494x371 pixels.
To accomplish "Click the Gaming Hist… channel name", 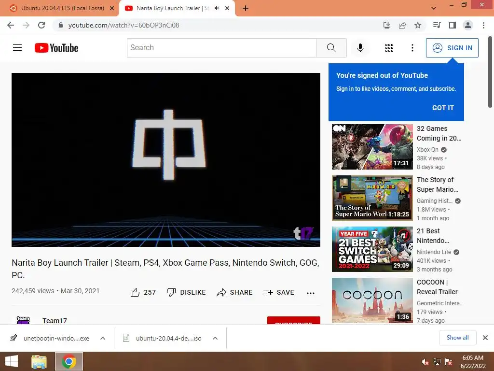I will (435, 200).
